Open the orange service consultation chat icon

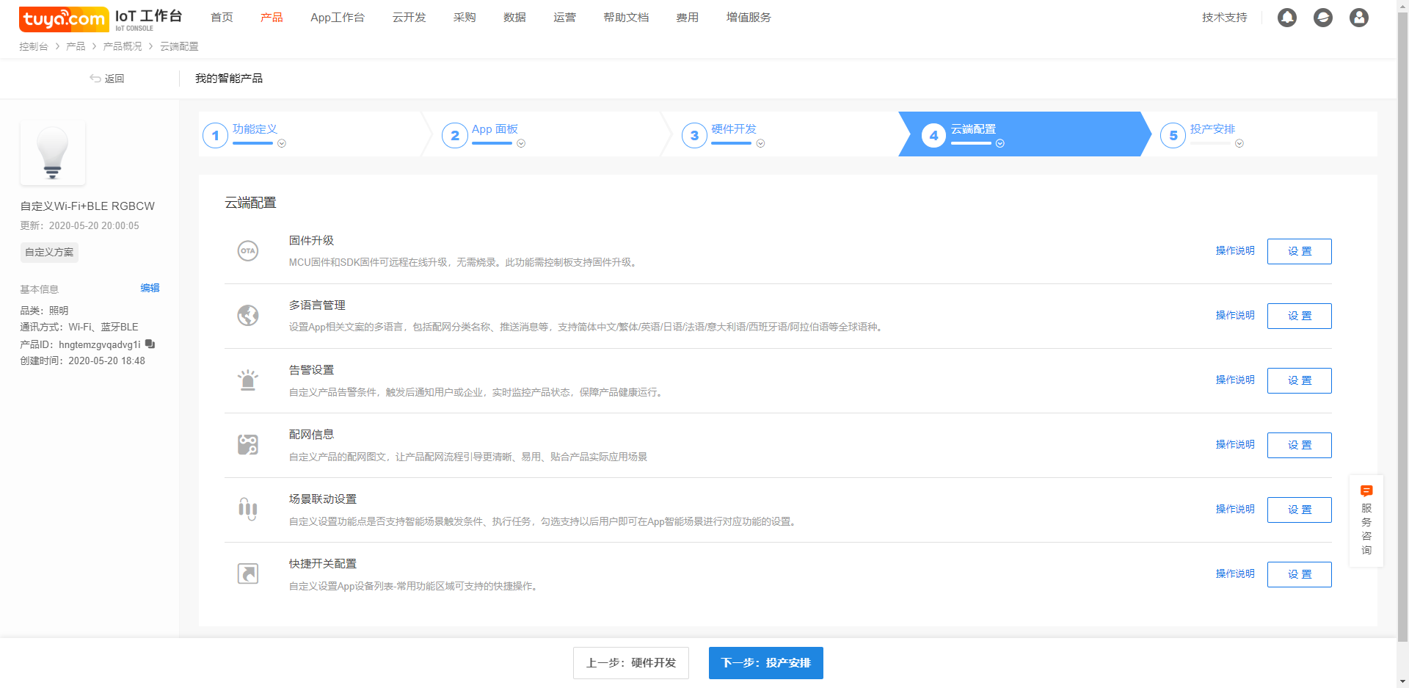(x=1366, y=491)
